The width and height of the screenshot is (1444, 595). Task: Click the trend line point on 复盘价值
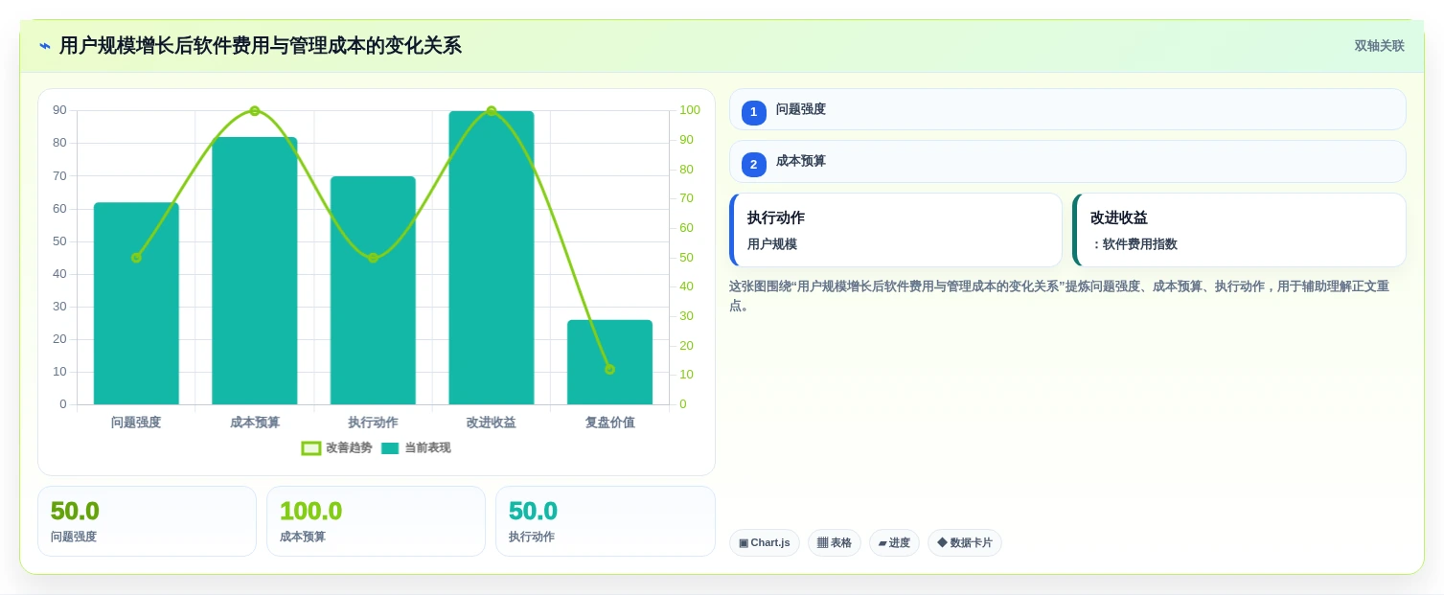point(609,369)
